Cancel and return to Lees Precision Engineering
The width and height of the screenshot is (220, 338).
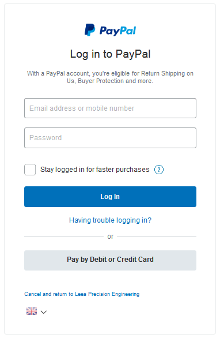tap(82, 294)
